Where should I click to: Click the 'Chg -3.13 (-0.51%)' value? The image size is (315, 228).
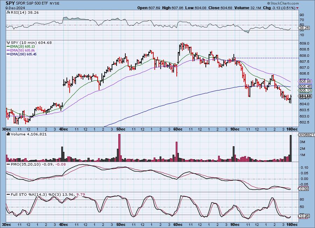279,8
